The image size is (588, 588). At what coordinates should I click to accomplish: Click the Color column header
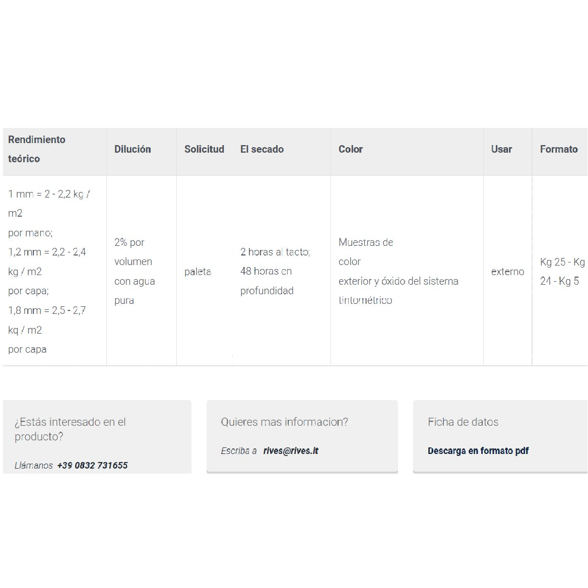[351, 149]
